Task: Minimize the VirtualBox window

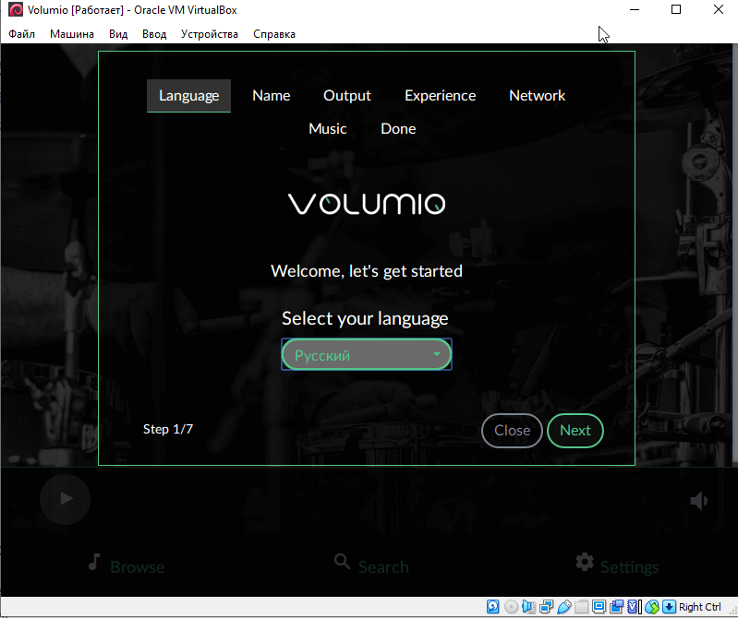Action: (634, 10)
